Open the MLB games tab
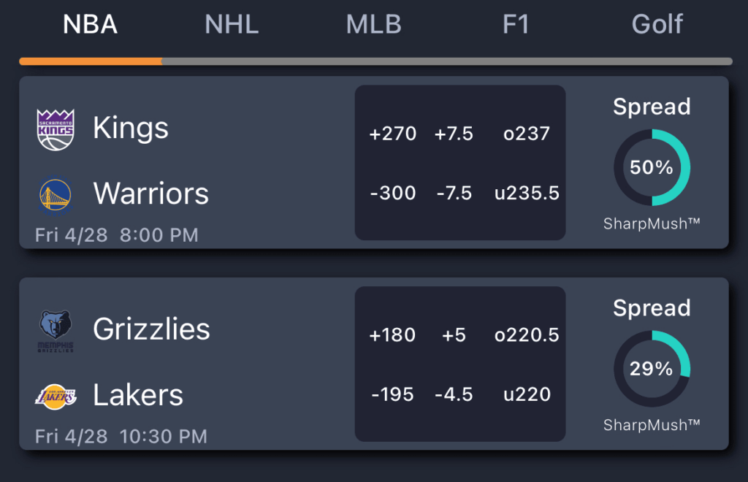The height and width of the screenshot is (482, 748). (373, 24)
